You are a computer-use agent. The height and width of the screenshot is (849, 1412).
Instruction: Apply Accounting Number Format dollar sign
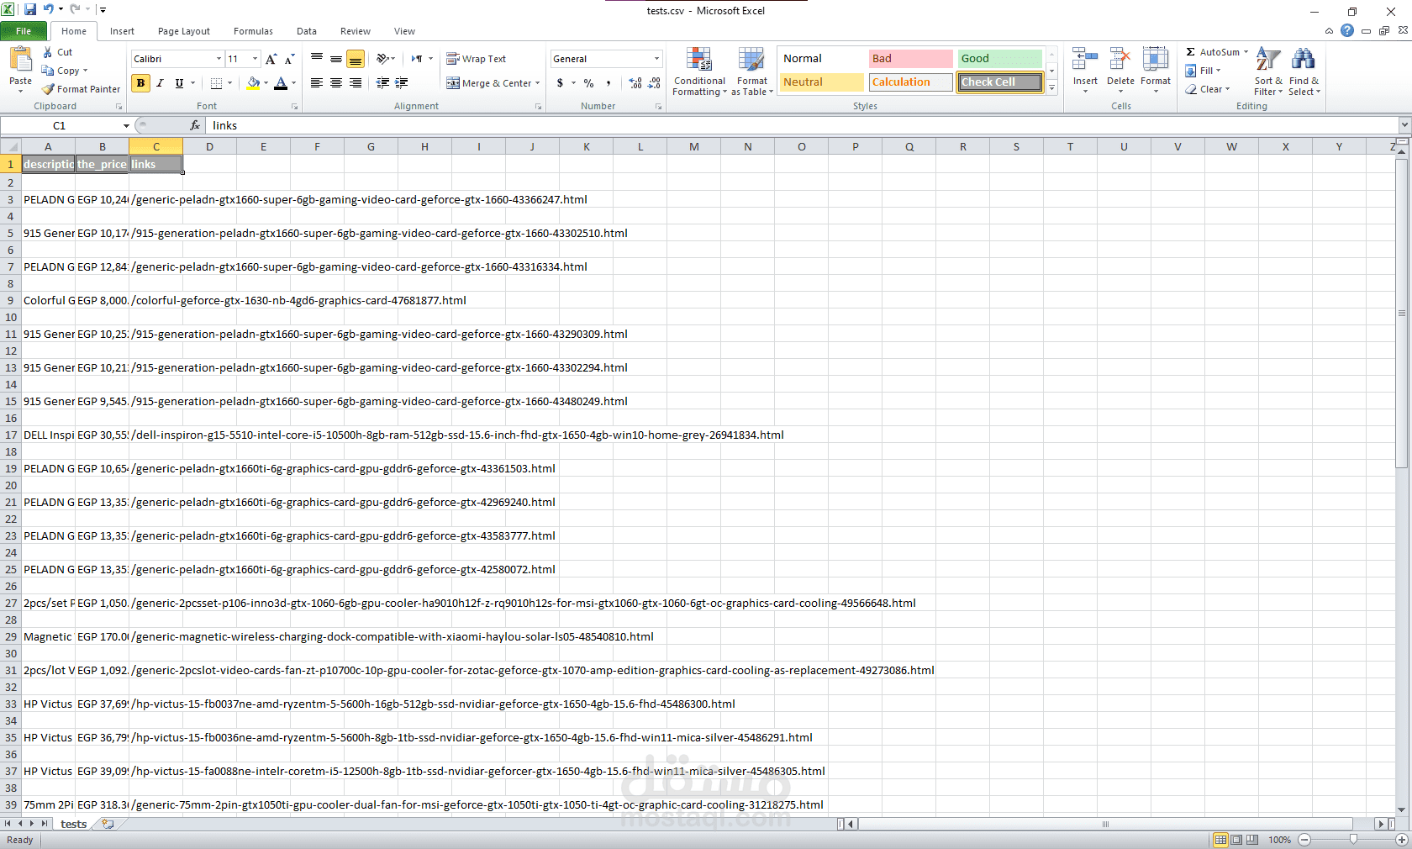point(560,83)
